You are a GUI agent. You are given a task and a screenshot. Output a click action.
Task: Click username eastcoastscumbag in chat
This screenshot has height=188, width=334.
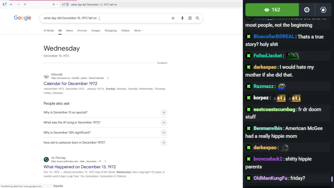pyautogui.click(x=274, y=109)
